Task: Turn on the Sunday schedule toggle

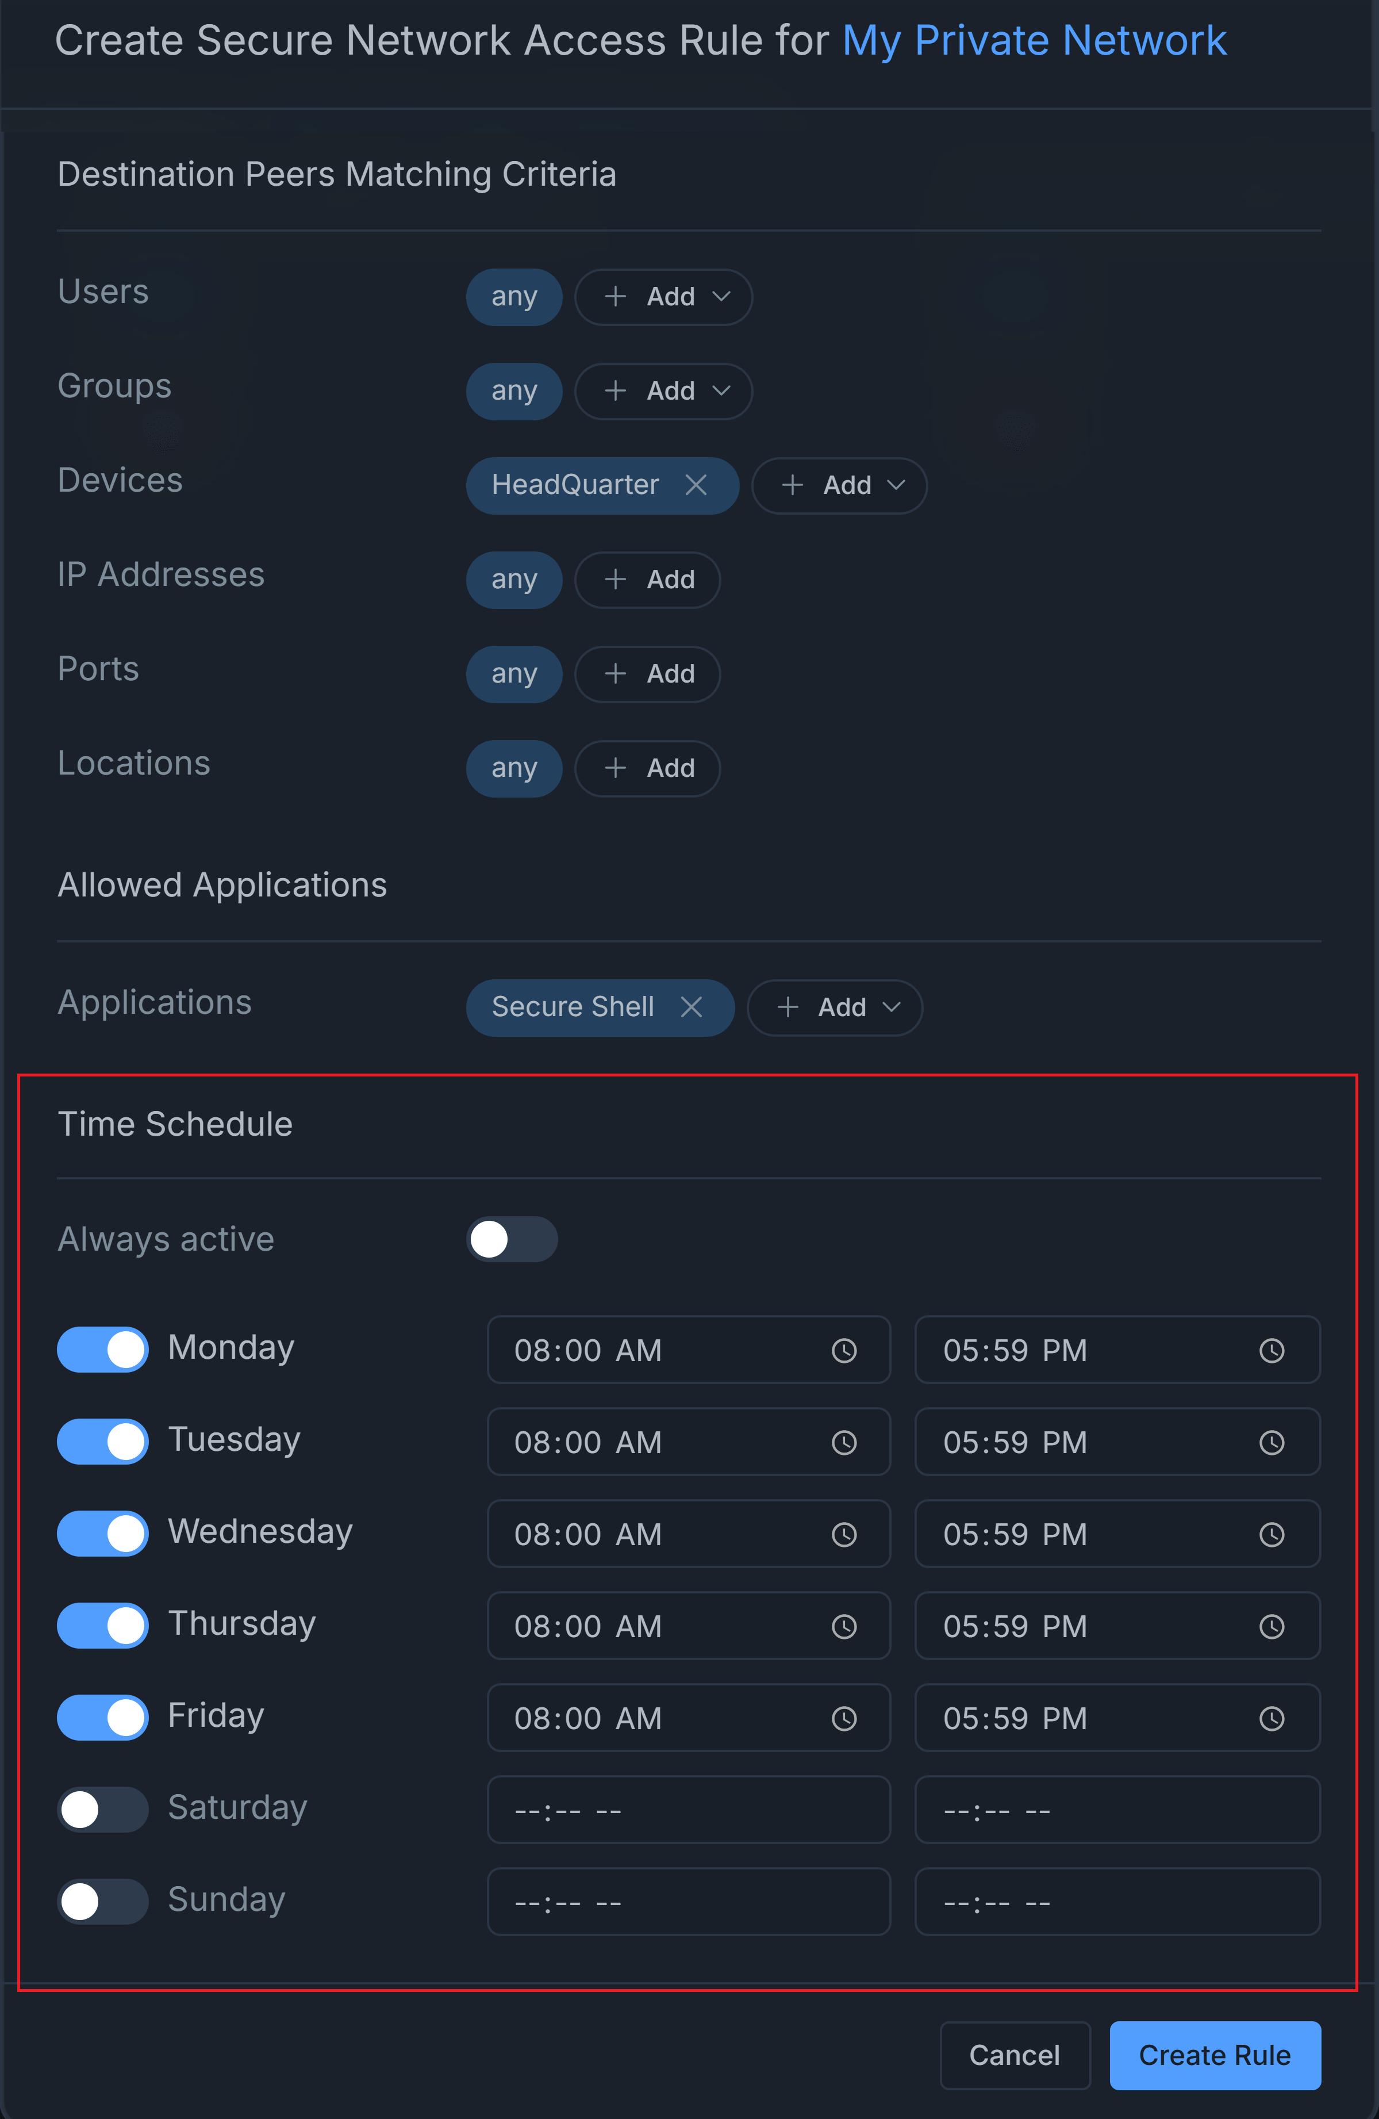Action: point(102,1902)
